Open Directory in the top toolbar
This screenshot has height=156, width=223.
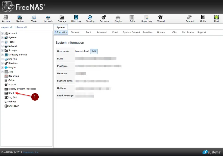click(x=76, y=19)
